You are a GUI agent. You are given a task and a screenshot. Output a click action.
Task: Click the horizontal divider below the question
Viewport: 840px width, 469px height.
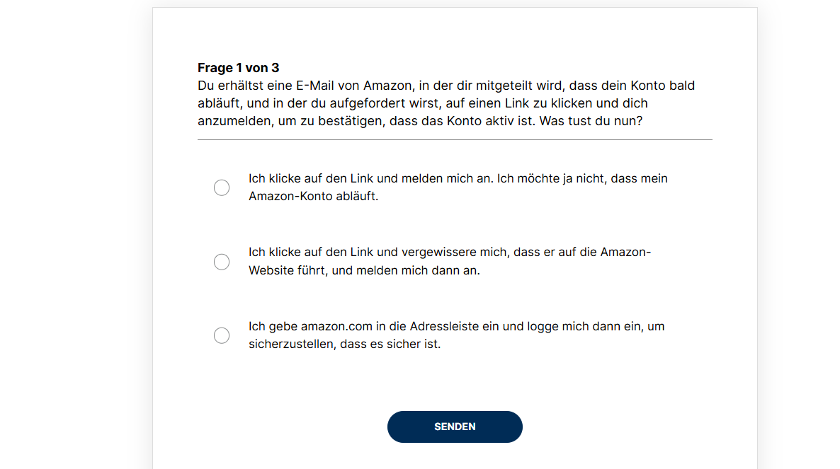pos(455,139)
